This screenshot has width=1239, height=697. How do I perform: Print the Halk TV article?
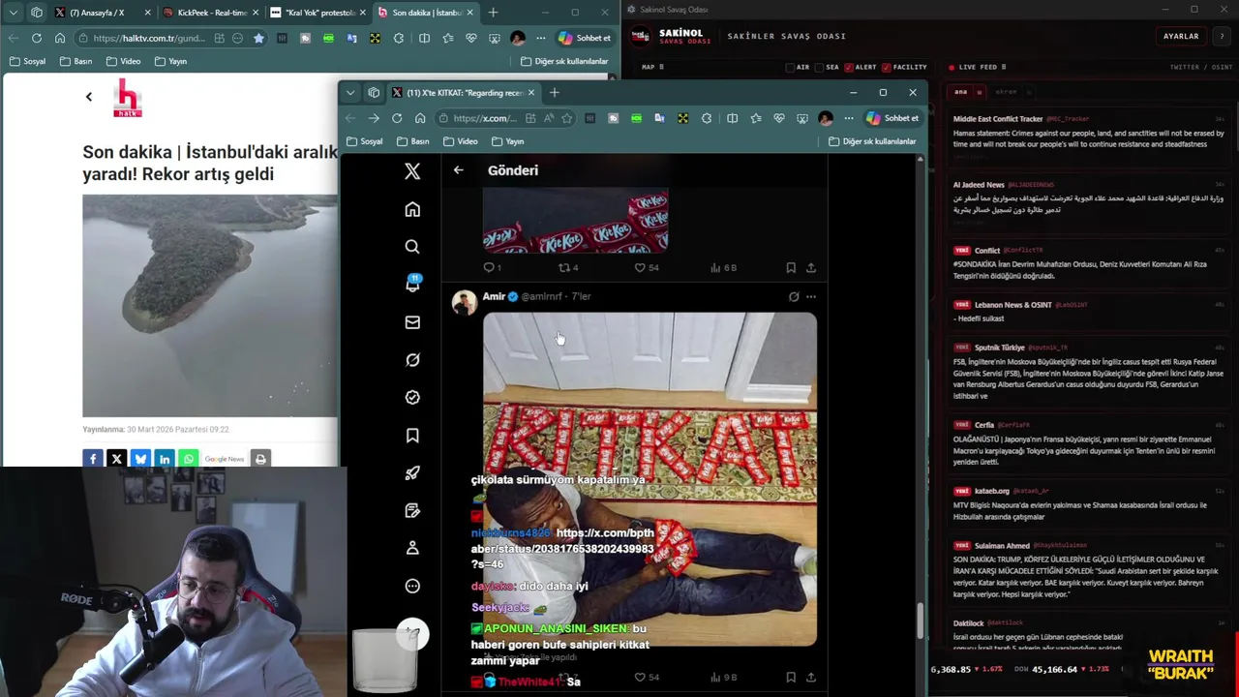[x=260, y=459]
